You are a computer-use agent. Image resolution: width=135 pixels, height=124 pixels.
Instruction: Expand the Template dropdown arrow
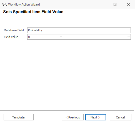31,117
